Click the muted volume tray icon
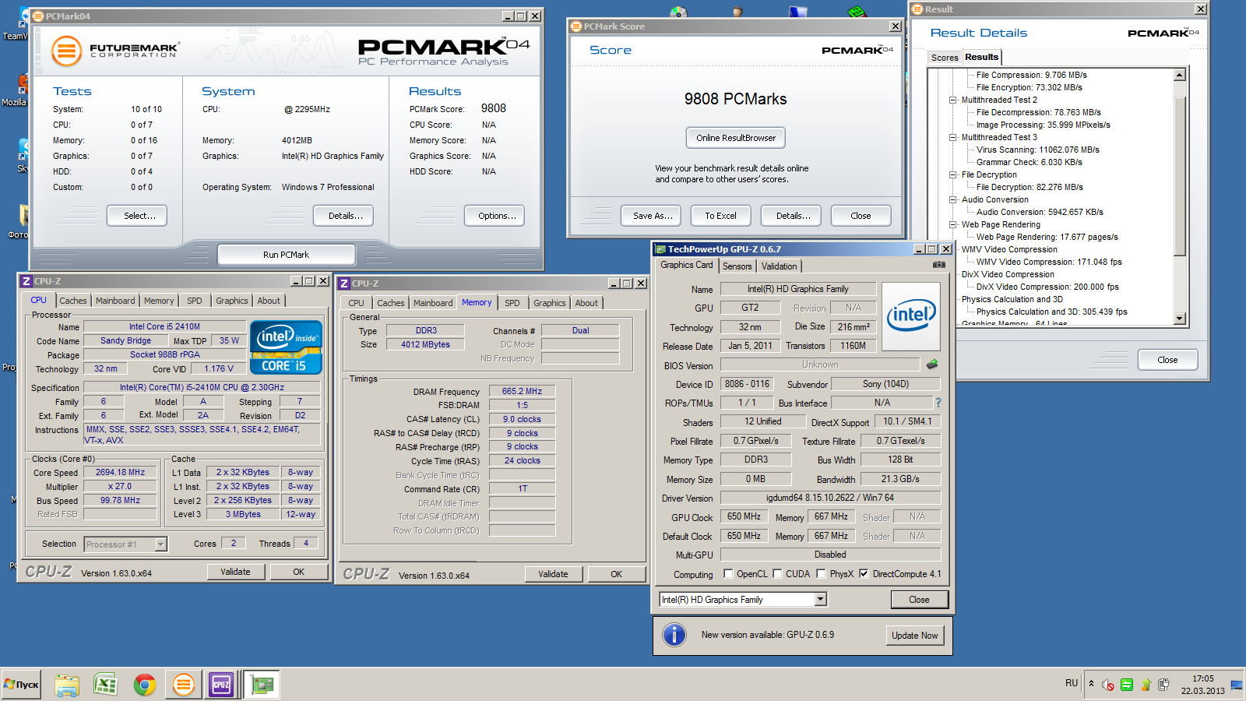The width and height of the screenshot is (1246, 701). coord(1108,685)
